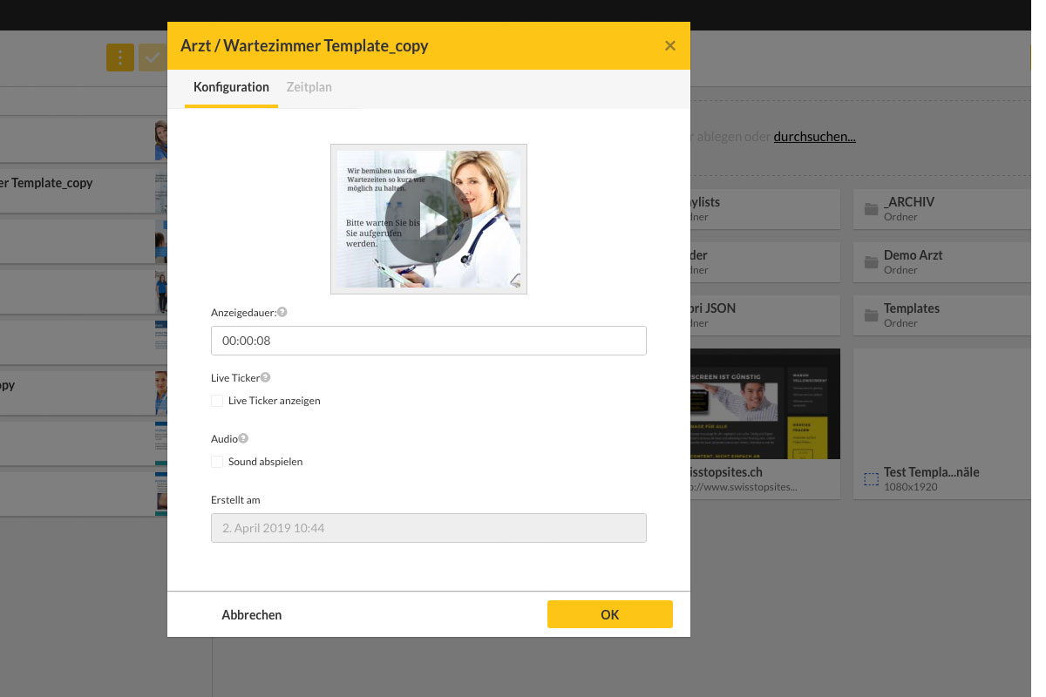The width and height of the screenshot is (1046, 697).
Task: Click the Live Ticker help icon
Action: point(265,377)
